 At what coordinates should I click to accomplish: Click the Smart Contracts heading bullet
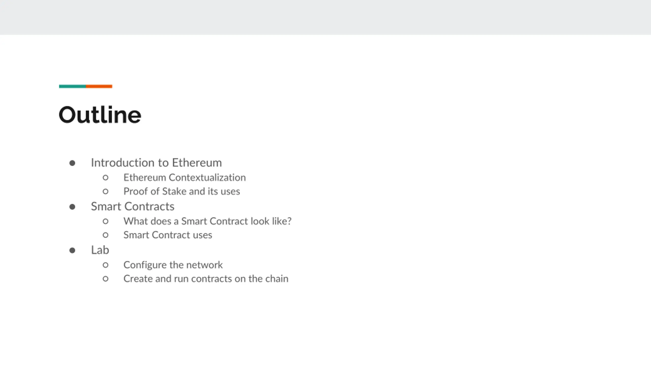click(x=133, y=206)
